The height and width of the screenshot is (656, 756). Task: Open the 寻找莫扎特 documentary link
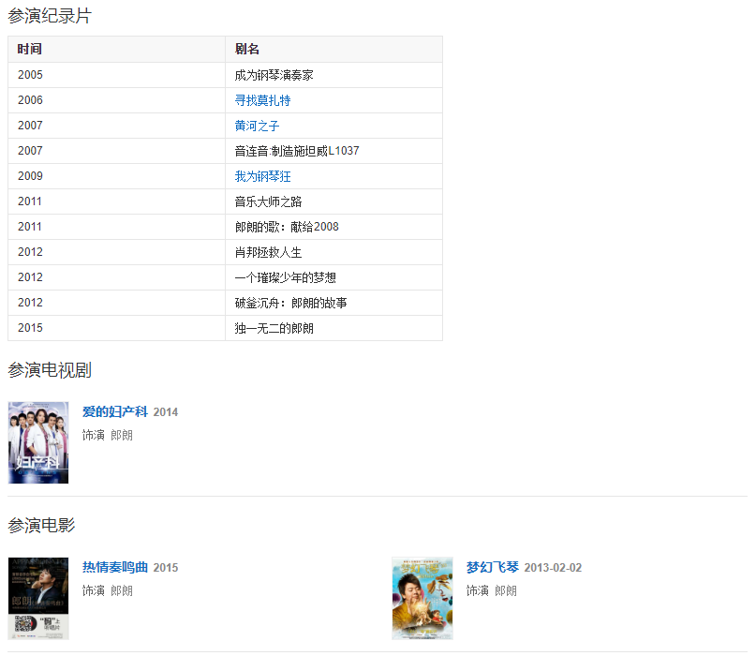[262, 100]
